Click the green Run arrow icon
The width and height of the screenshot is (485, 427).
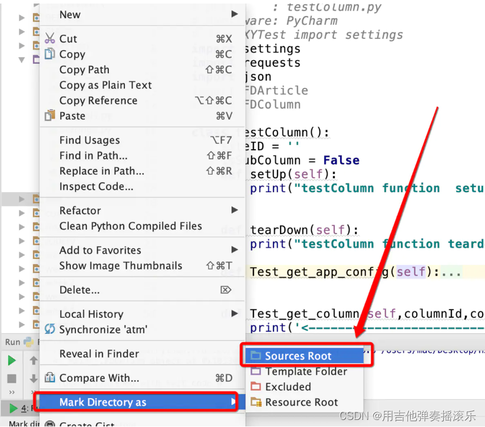tap(11, 359)
